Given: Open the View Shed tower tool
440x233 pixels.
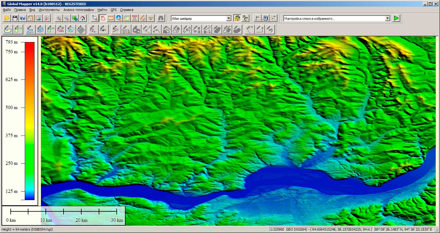Looking at the screenshot, I should (x=135, y=18).
